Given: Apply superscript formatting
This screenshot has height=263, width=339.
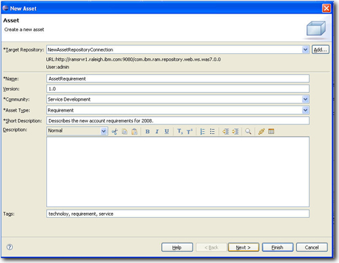Looking at the screenshot, I should tap(190, 131).
